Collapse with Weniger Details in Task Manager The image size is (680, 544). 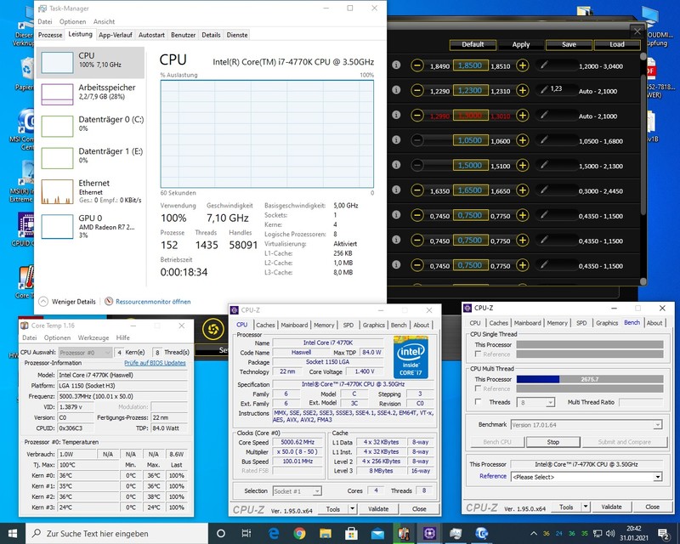pos(67,302)
